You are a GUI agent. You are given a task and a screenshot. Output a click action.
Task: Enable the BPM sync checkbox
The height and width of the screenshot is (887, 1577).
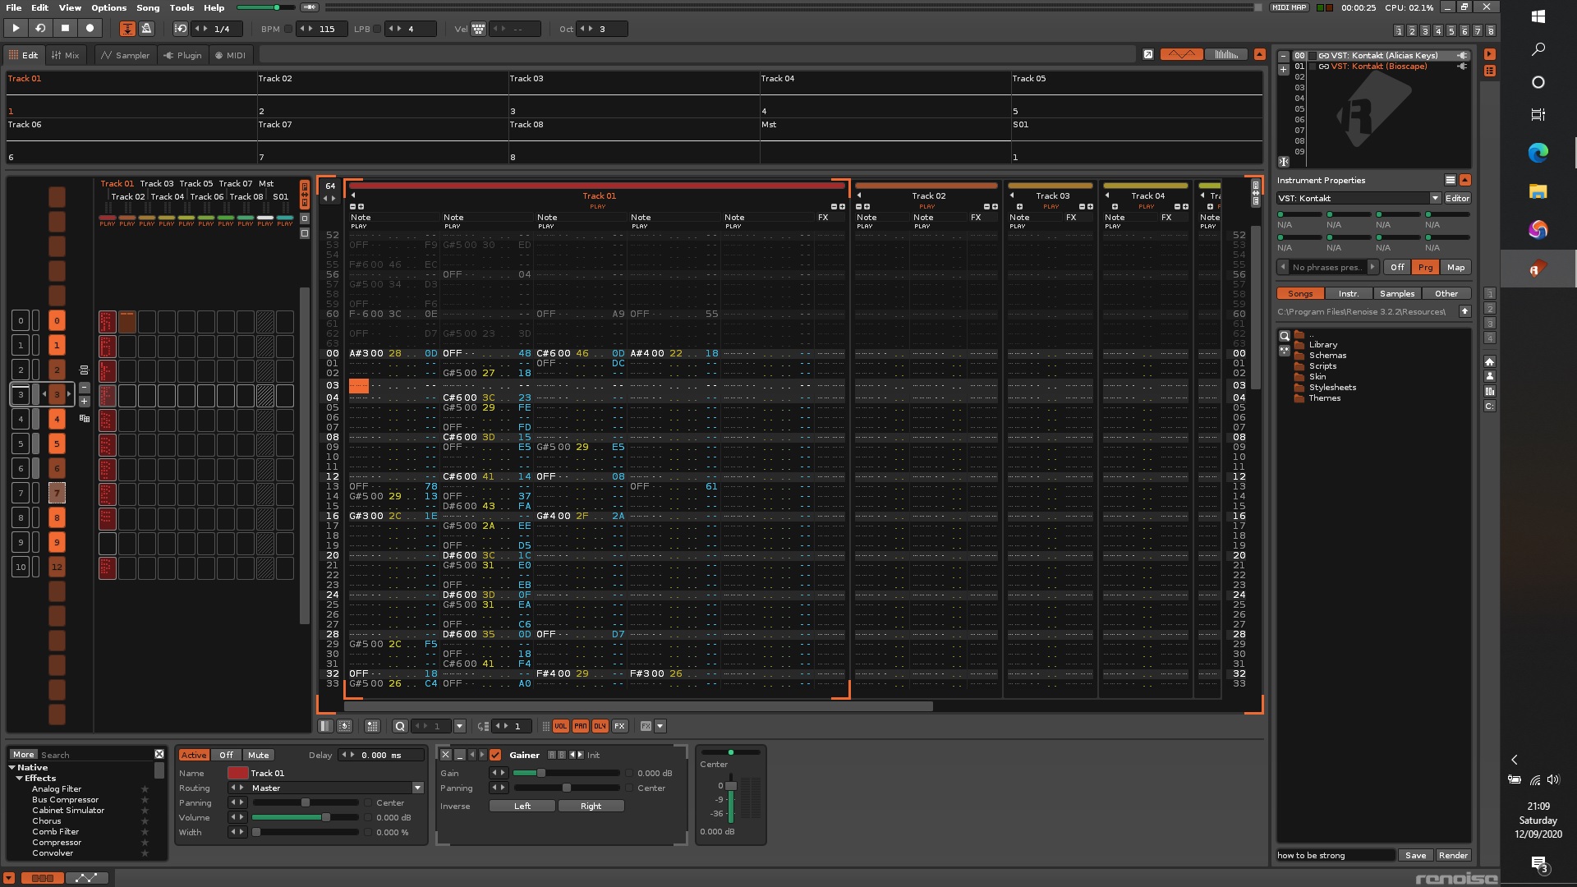click(x=288, y=29)
